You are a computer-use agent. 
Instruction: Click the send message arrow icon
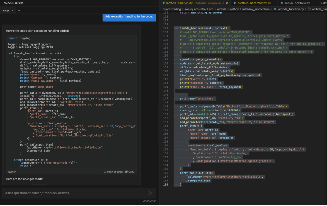[x=151, y=193]
